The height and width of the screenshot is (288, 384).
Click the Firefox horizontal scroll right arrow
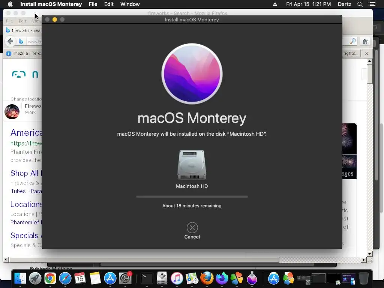coord(364,259)
